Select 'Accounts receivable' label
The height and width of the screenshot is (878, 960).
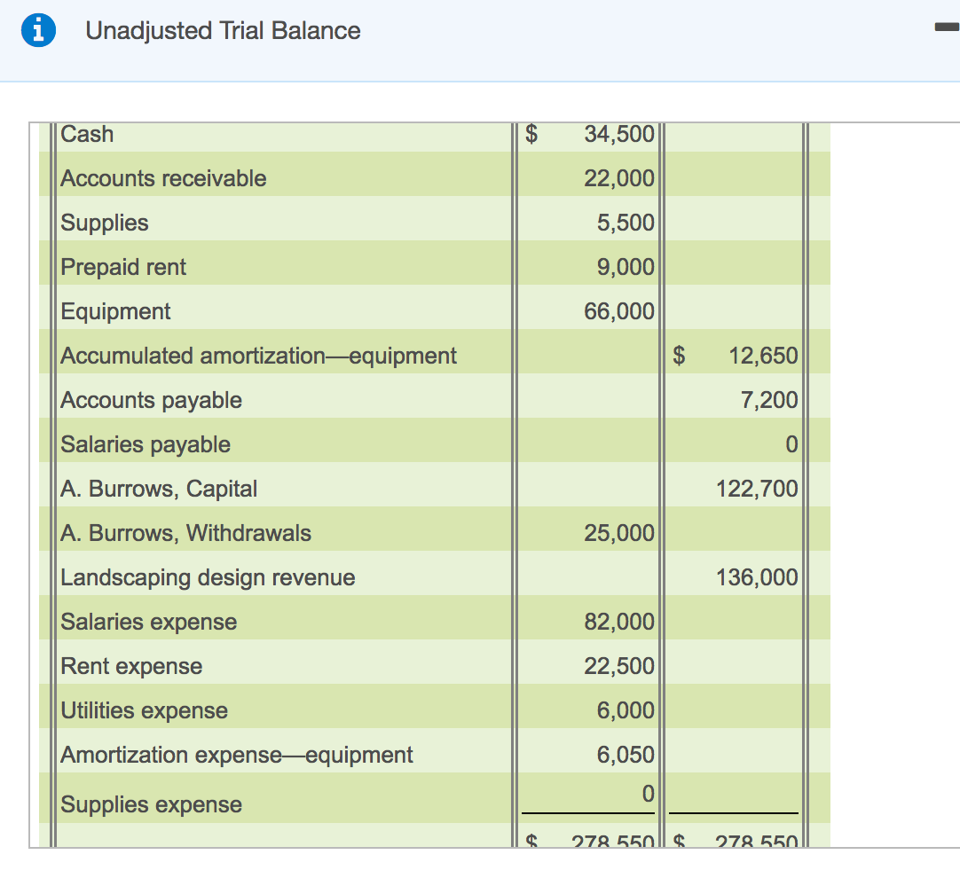tap(163, 178)
